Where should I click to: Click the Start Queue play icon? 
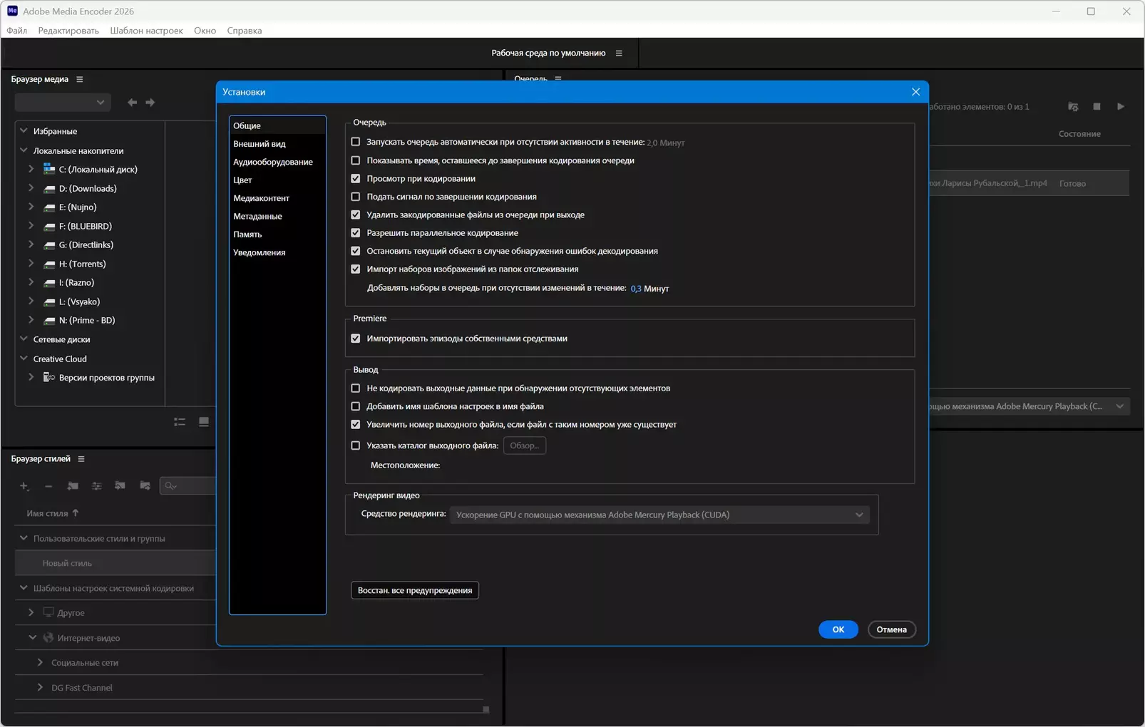click(1120, 107)
